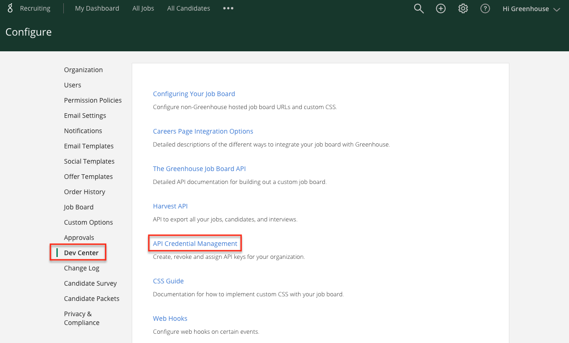569x343 pixels.
Task: Select Organization in the sidebar
Action: click(84, 70)
